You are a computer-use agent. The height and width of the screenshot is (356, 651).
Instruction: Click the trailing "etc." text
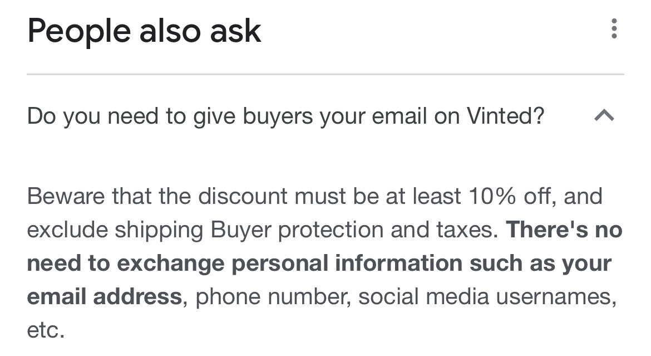coord(46,330)
